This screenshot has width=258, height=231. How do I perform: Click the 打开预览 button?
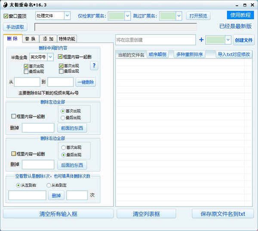point(198,16)
